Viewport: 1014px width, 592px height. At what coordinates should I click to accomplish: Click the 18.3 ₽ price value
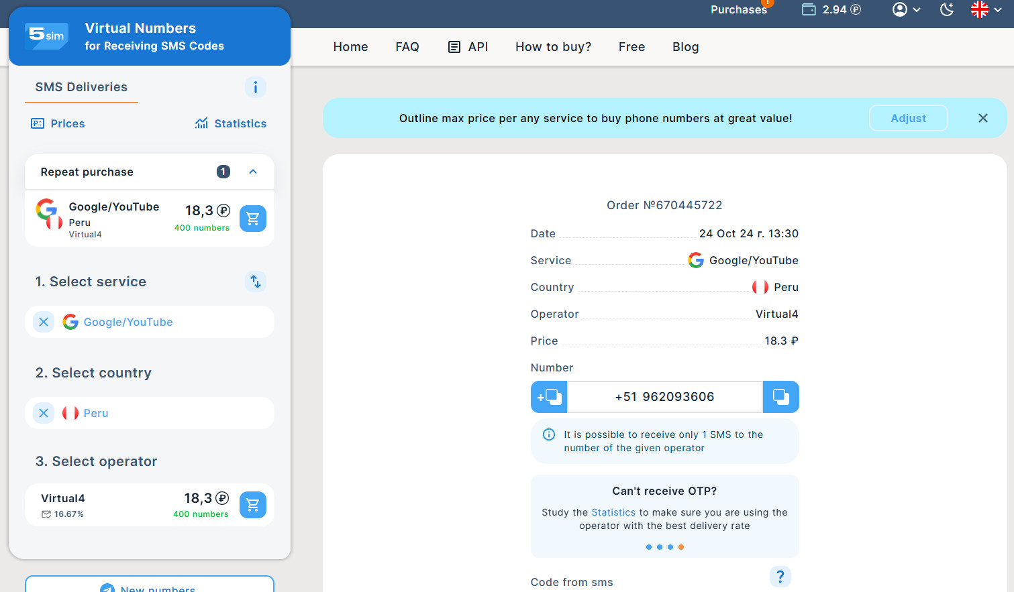tap(782, 341)
